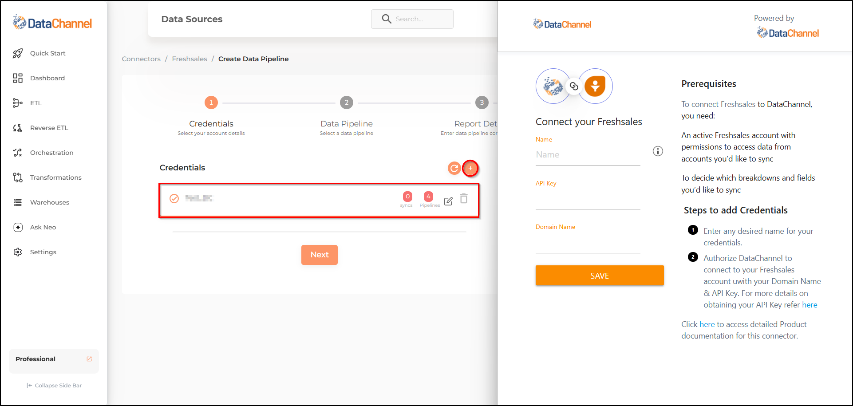The image size is (853, 406).
Task: Open step 1 Credentials
Action: click(211, 102)
